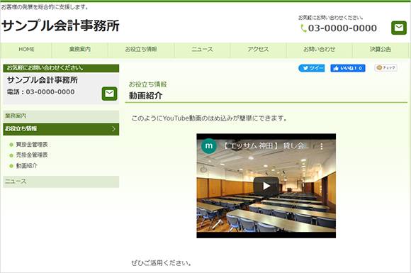Click the サンプル会計事務所 site title logo
The width and height of the screenshot is (411, 273).
60,26
